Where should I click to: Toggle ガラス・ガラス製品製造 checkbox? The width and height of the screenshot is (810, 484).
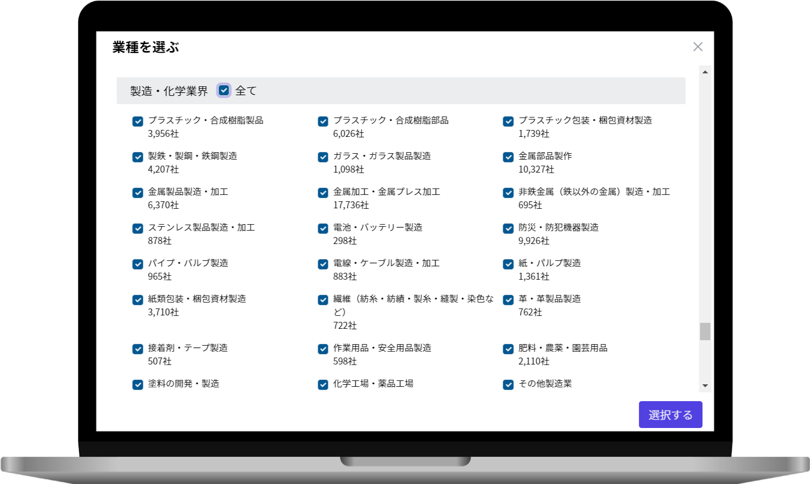point(323,157)
